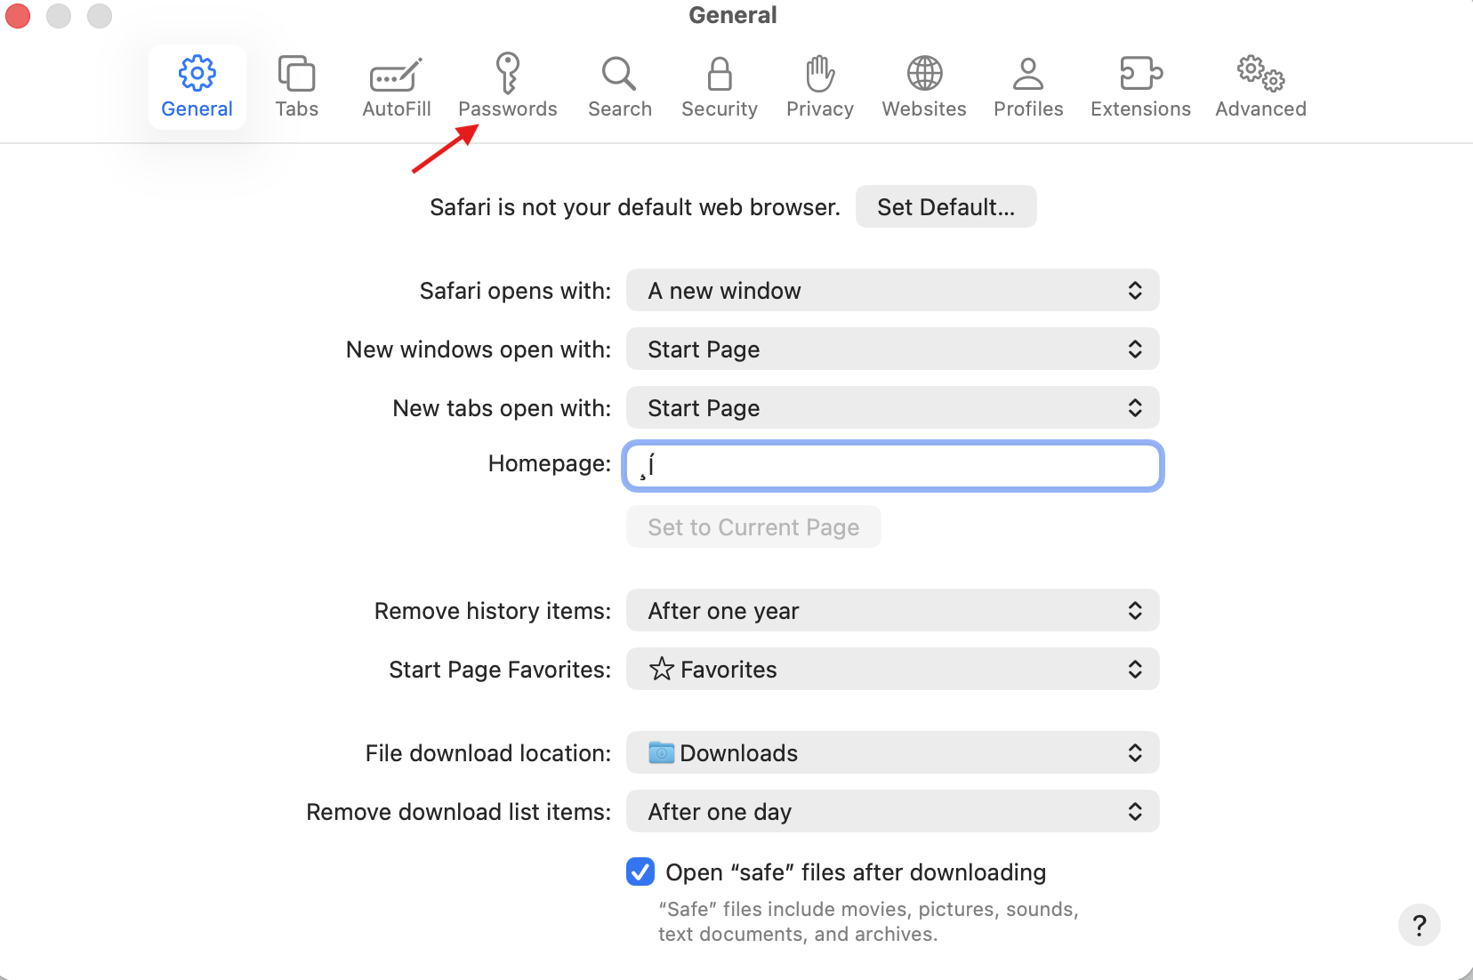
Task: Click Set to Current Page button
Action: tap(753, 526)
